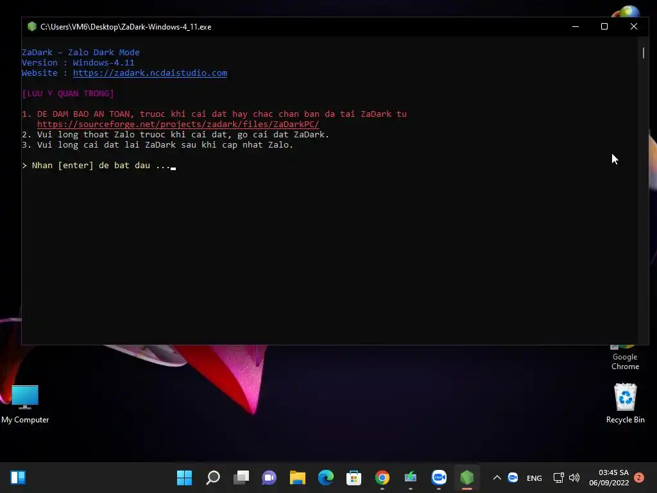The image size is (657, 493).
Task: Open the Windows Start menu
Action: pos(184,478)
